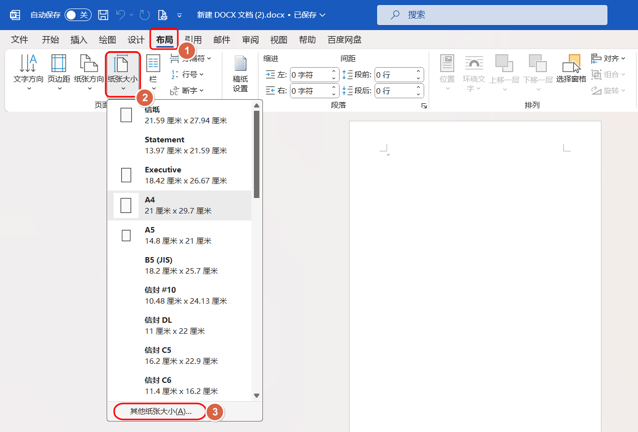Open the 纸张方向 orientation tool
638x432 pixels.
point(89,72)
